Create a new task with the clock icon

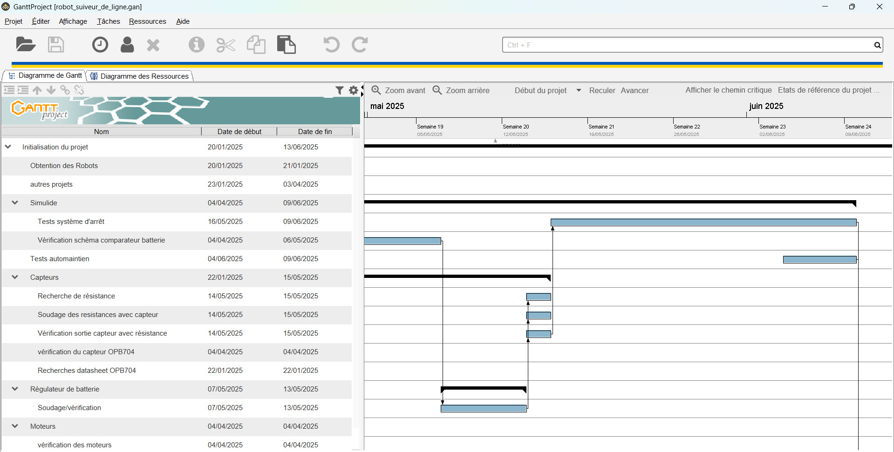click(x=100, y=45)
